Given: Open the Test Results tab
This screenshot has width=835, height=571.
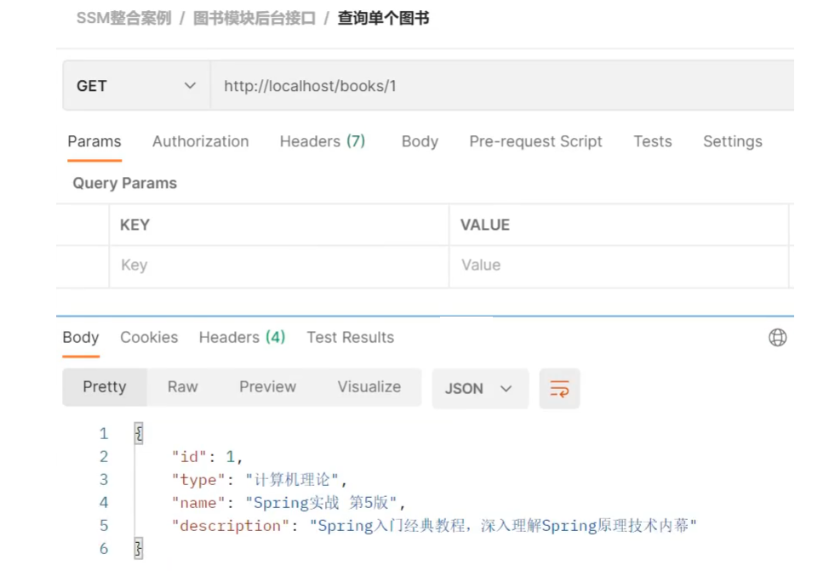Looking at the screenshot, I should tap(350, 337).
